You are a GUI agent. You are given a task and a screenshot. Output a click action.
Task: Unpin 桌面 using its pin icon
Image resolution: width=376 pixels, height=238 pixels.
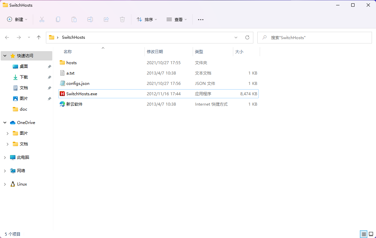(x=49, y=67)
